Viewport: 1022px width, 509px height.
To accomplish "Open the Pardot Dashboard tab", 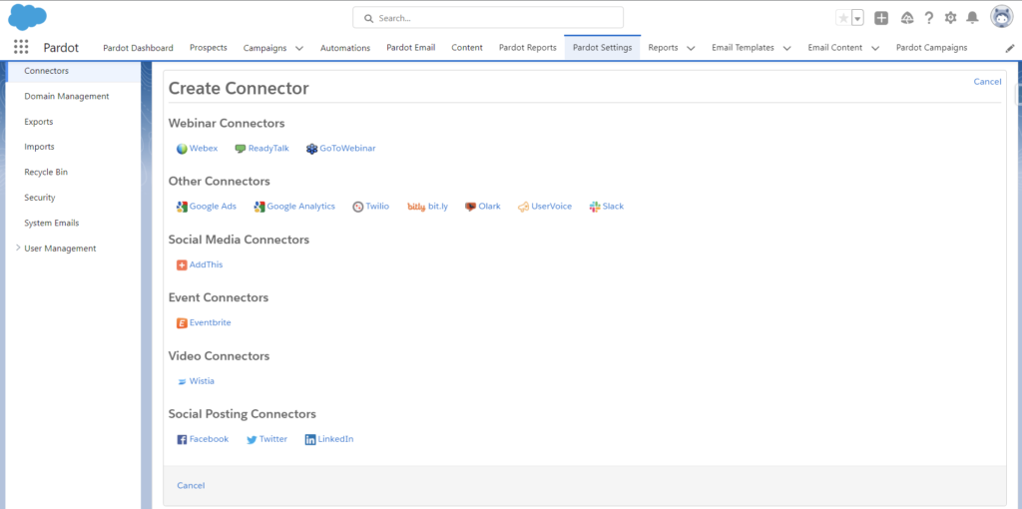I will [x=138, y=48].
